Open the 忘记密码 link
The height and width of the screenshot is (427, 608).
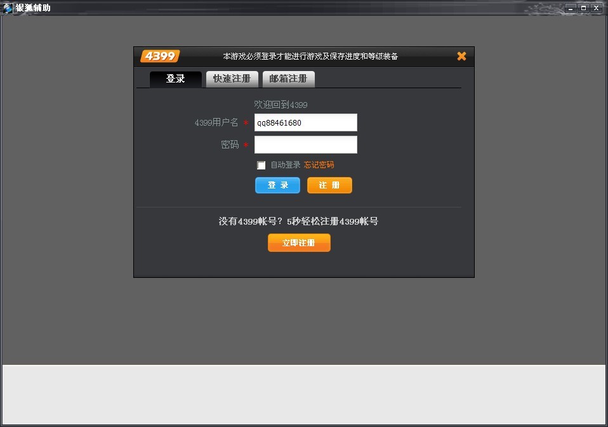[x=319, y=165]
